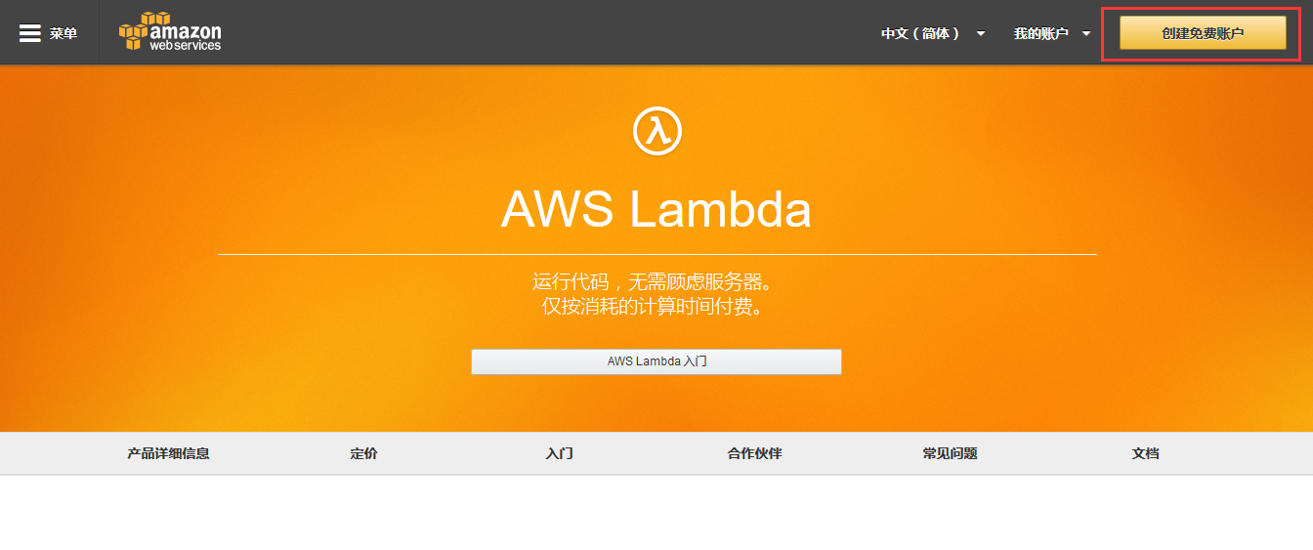This screenshot has height=550, width=1313.
Task: Select the 入门 tab in navigation bar
Action: pos(559,453)
